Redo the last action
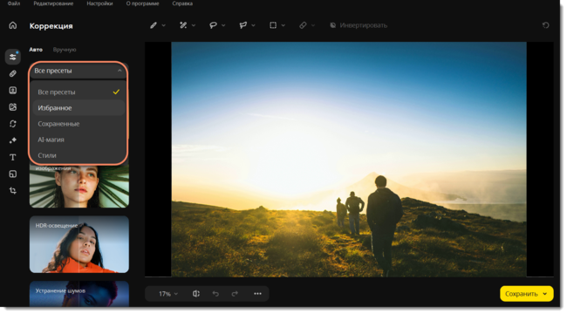This screenshot has width=567, height=314. click(x=235, y=294)
